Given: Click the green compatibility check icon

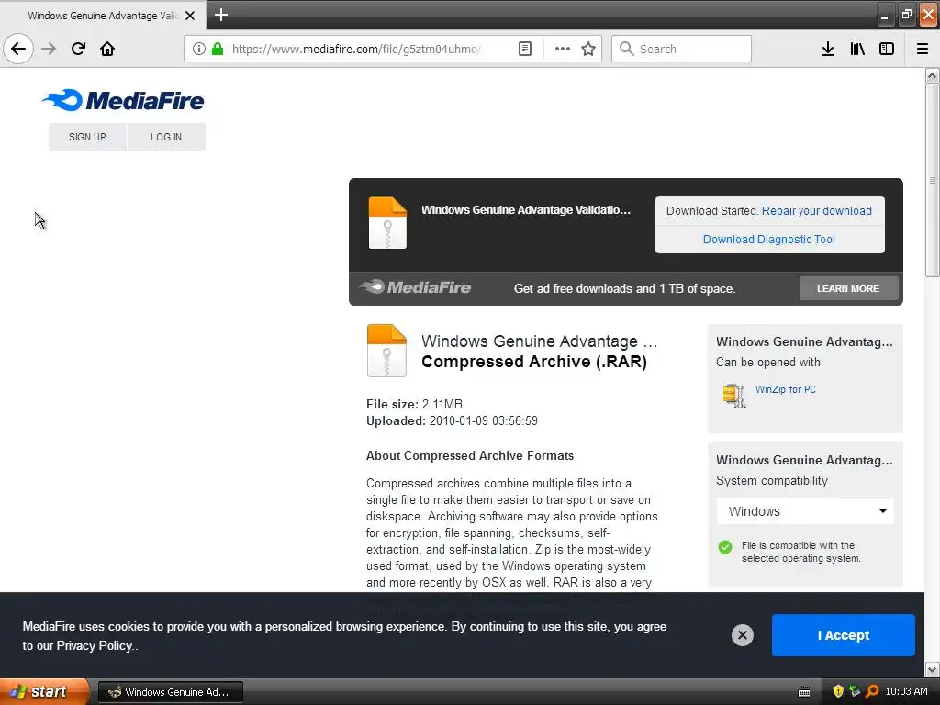Looking at the screenshot, I should tap(725, 547).
